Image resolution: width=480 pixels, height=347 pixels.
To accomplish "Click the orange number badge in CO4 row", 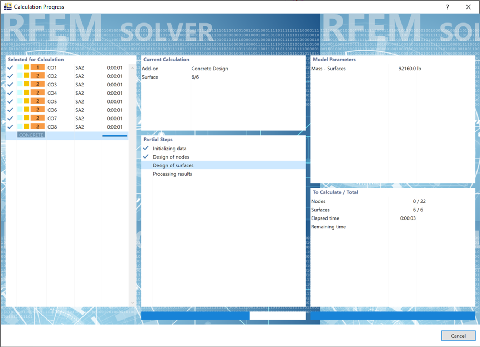I will point(37,93).
